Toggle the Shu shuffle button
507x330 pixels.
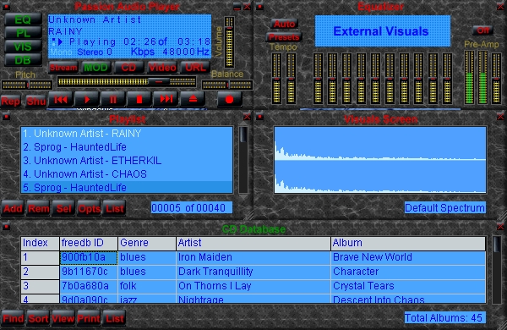click(x=35, y=102)
